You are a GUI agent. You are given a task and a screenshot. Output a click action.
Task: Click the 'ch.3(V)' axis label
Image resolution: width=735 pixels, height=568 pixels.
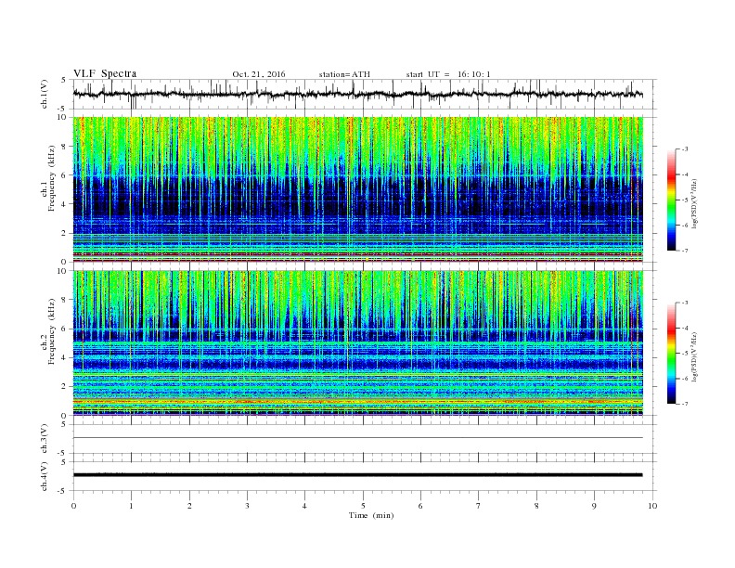click(x=45, y=439)
